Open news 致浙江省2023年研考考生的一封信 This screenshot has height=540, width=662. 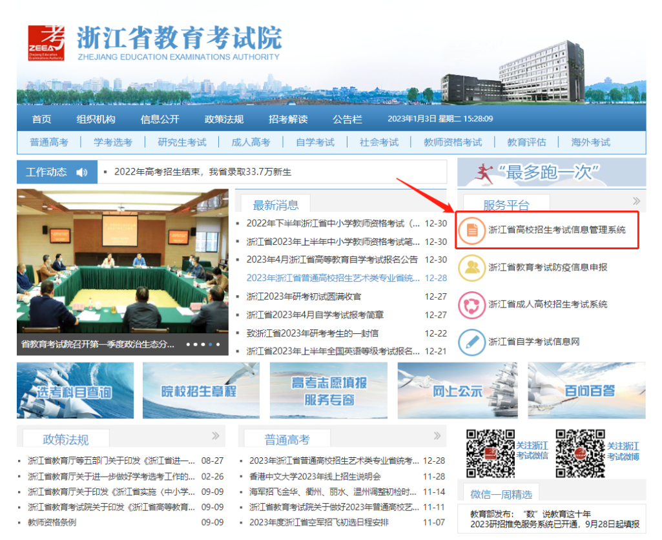tap(313, 333)
